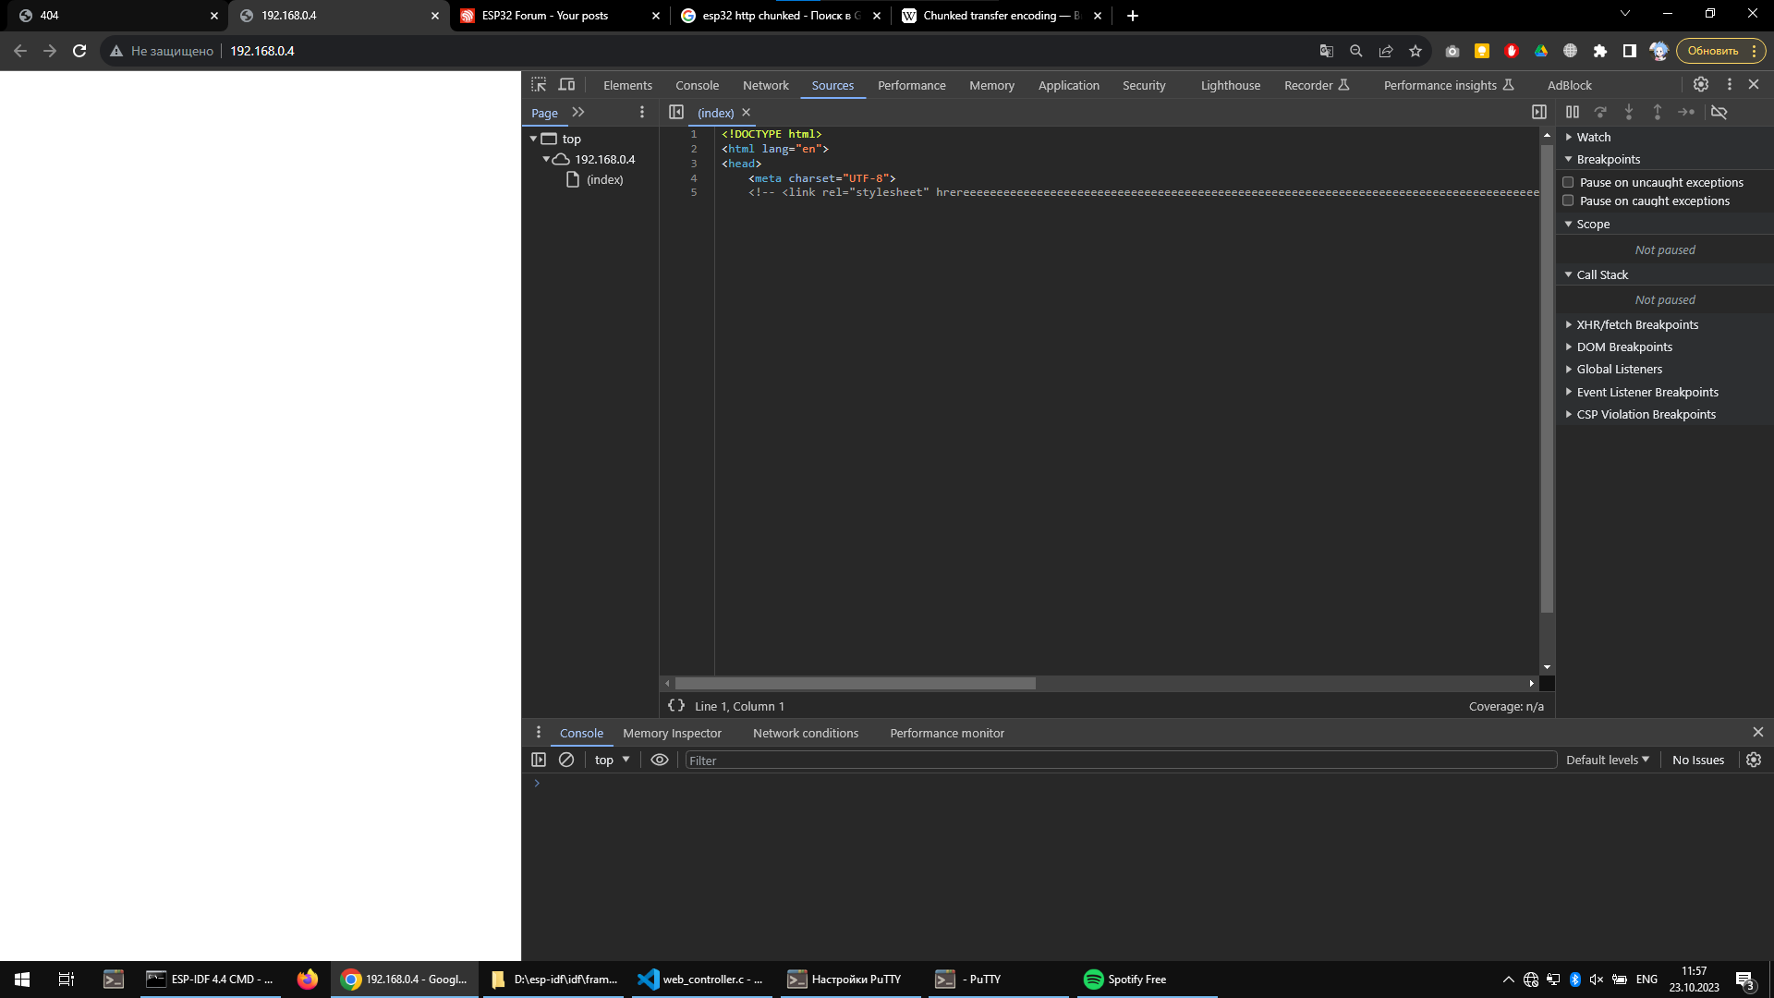Screen dimensions: 1774x998
Task: Enable Pause on caught exceptions
Action: pyautogui.click(x=1568, y=201)
